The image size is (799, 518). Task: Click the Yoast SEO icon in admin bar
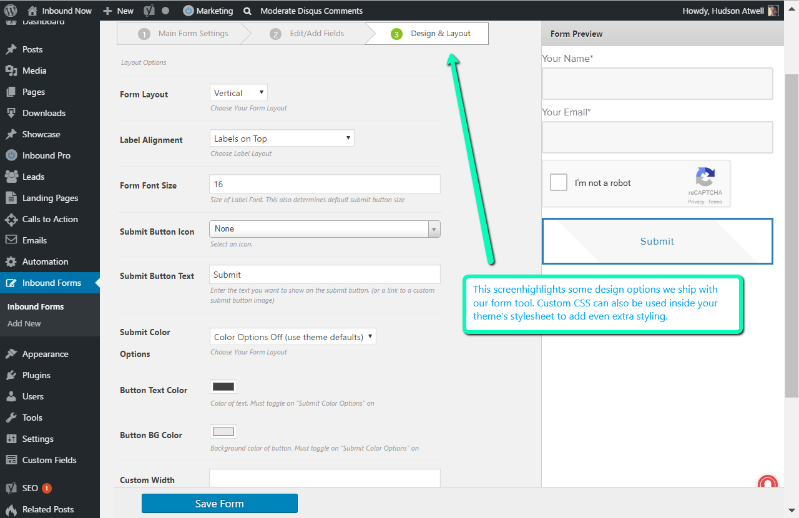tap(149, 11)
